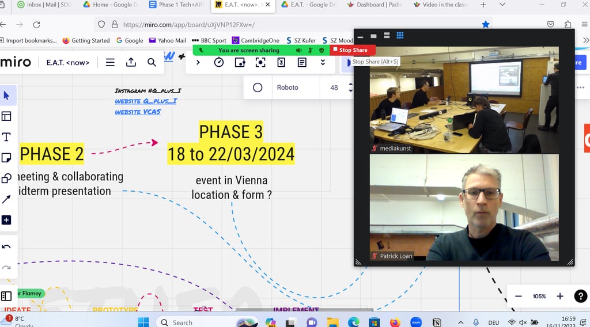
Task: Redo the last undone action in Miro
Action: pyautogui.click(x=6, y=268)
